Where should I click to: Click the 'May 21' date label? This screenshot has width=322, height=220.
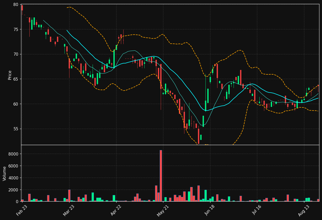[x=163, y=210]
